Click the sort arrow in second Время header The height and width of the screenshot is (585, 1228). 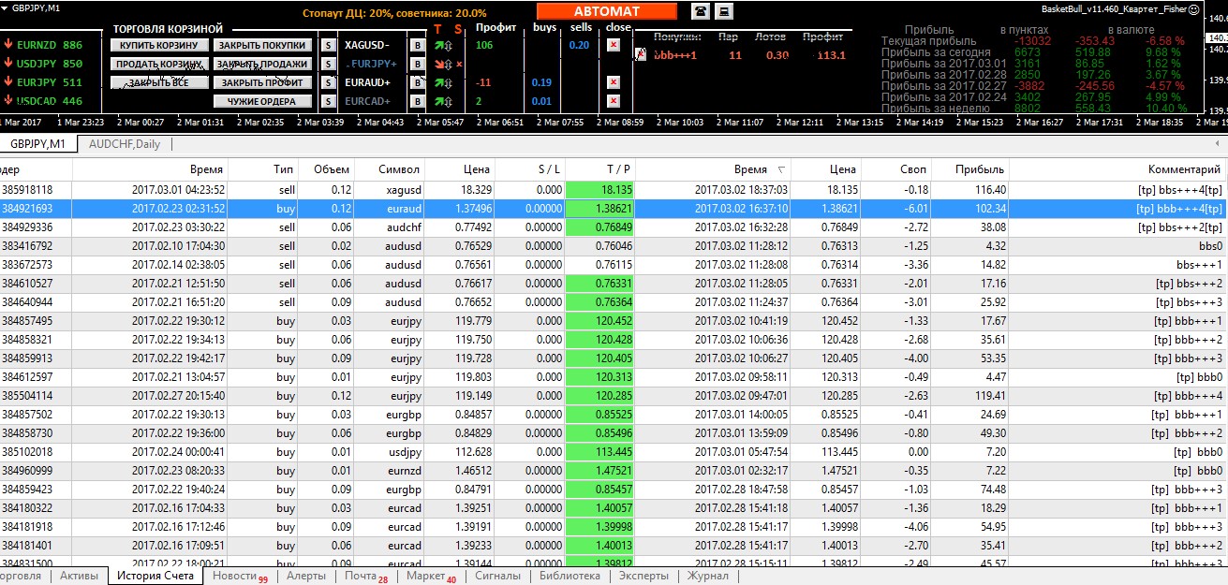click(782, 169)
